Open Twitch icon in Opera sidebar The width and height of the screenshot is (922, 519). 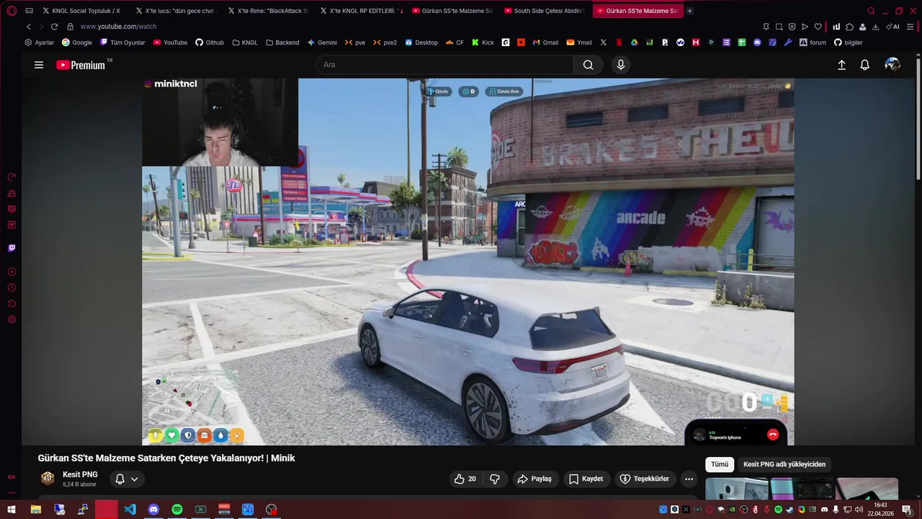[x=12, y=248]
